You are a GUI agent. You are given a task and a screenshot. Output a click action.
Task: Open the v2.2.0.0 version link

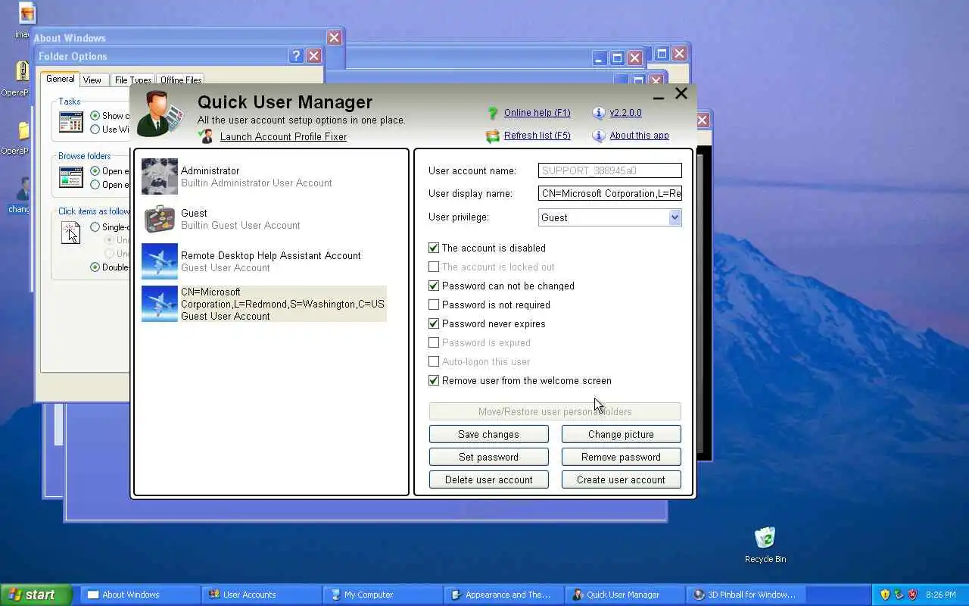click(625, 113)
